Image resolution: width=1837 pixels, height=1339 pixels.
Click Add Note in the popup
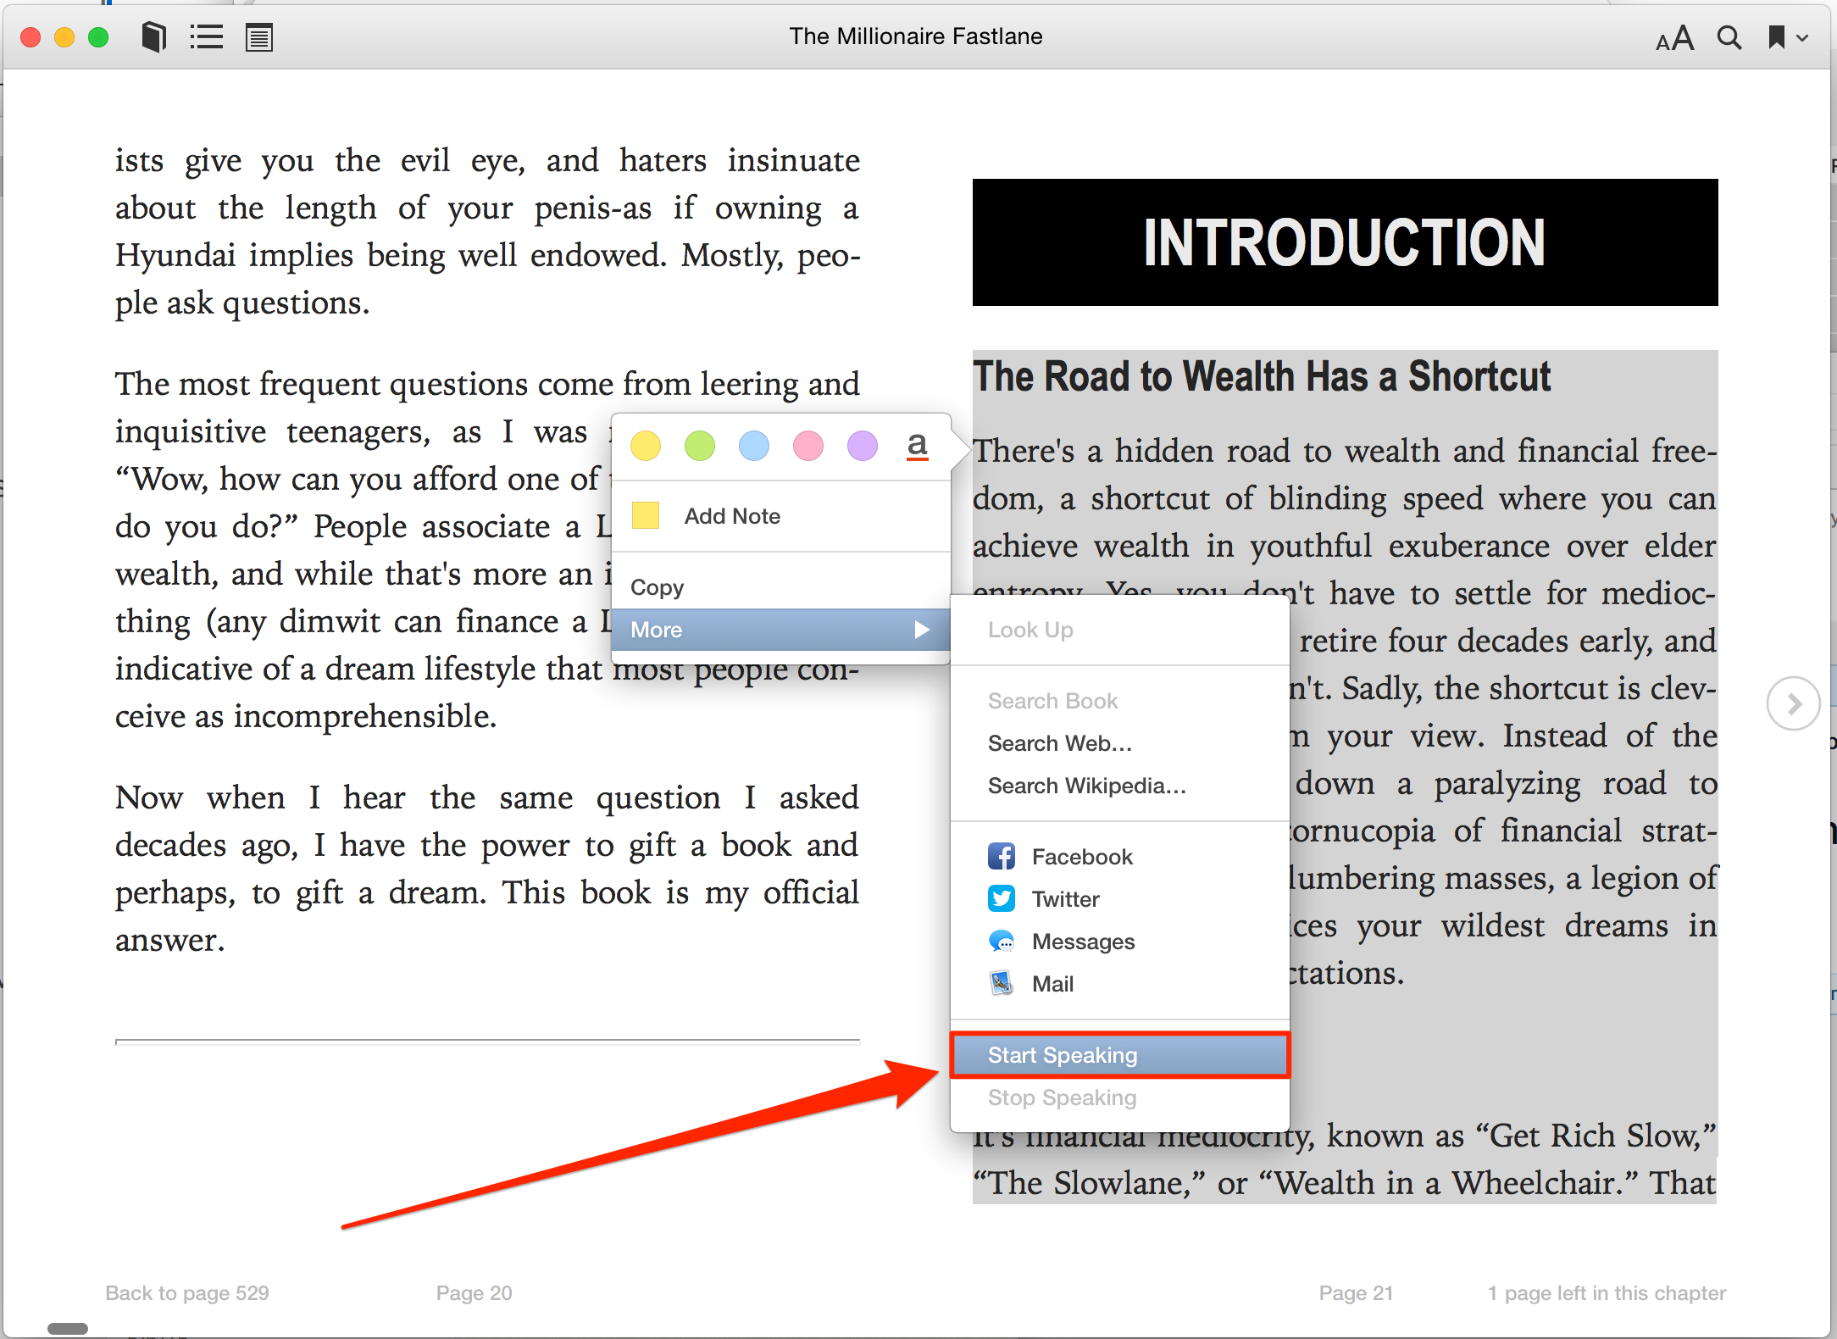pos(780,516)
